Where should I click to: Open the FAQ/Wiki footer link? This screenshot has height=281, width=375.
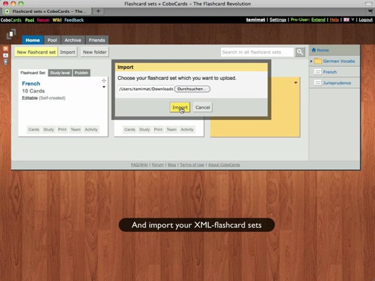[x=139, y=165]
